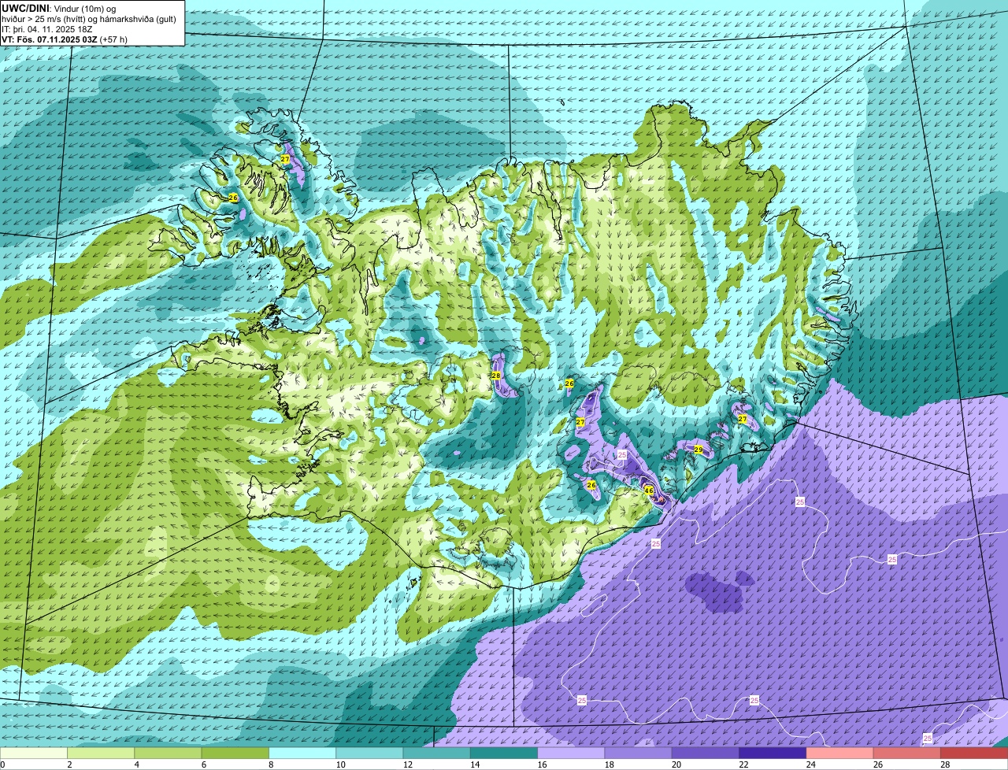The height and width of the screenshot is (770, 1008).
Task: Pick the 18–20 purple legend swatch
Action: pos(639,753)
